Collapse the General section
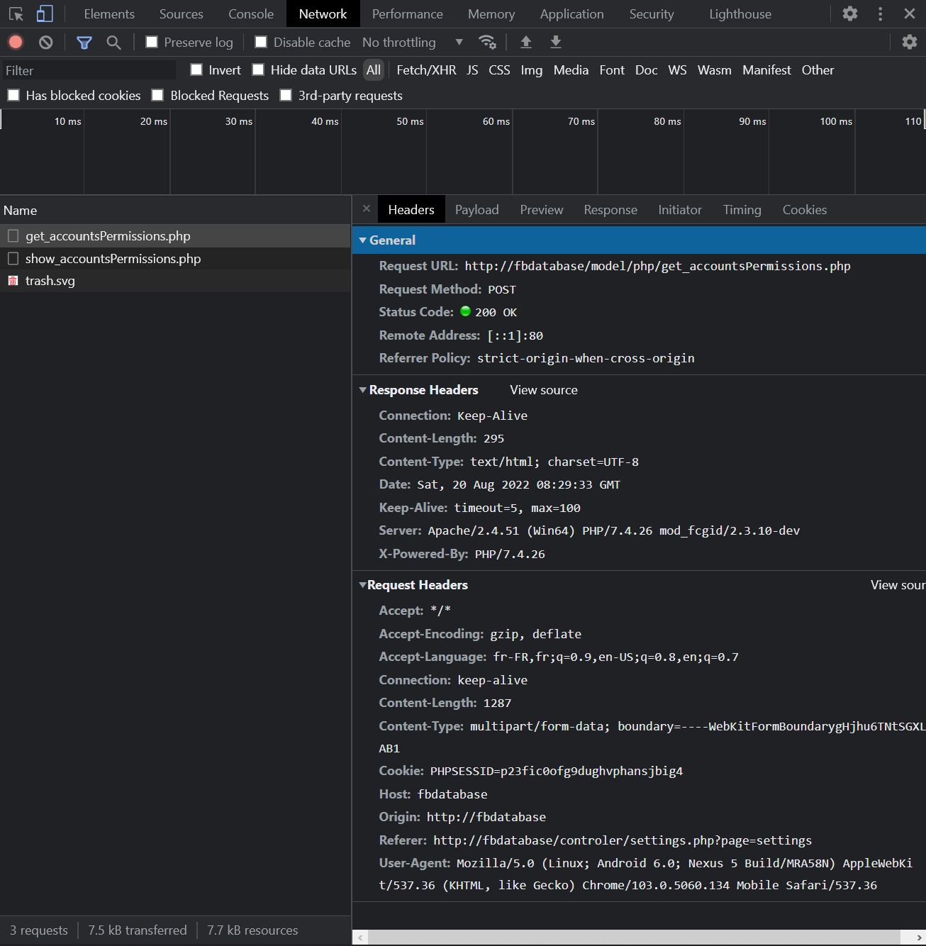 coord(363,240)
